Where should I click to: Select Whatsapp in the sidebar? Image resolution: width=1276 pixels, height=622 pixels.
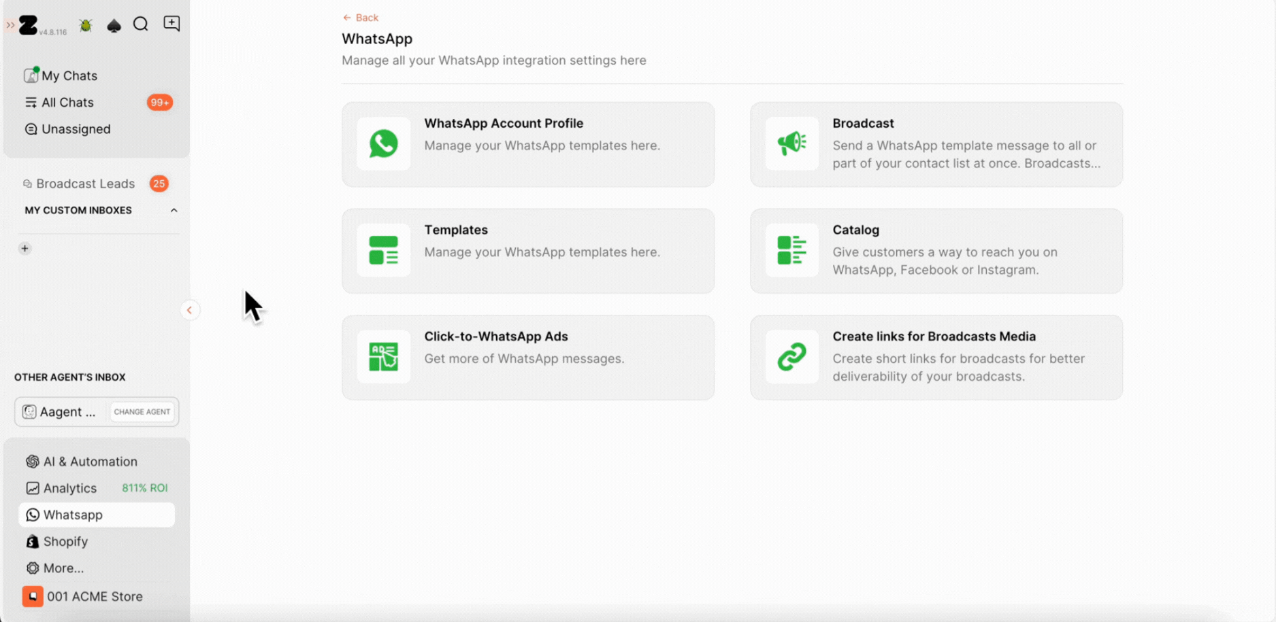point(97,515)
